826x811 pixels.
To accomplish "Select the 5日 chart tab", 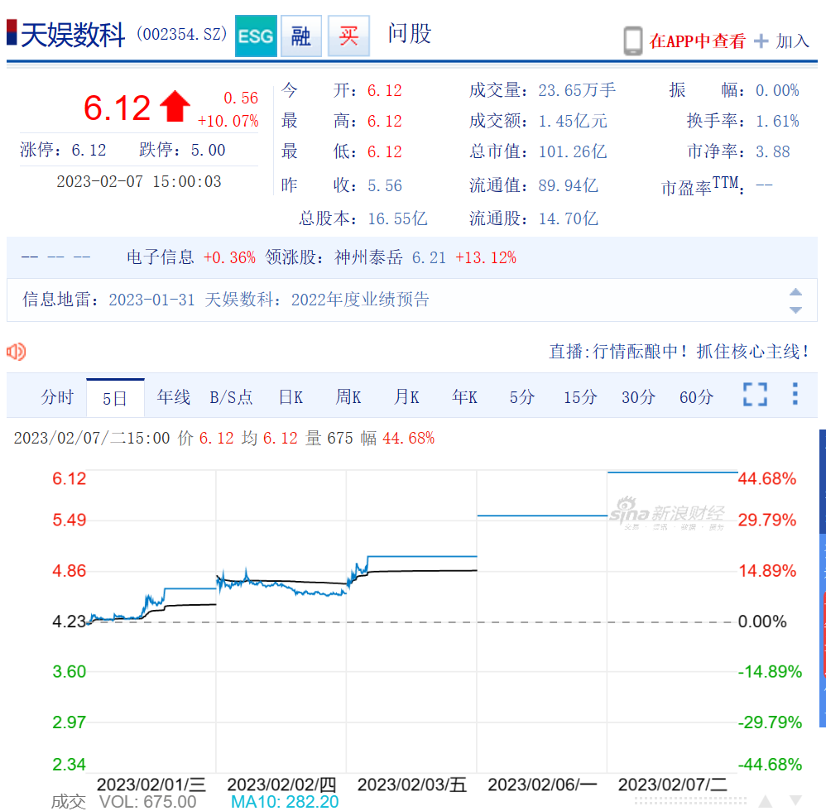I will (x=115, y=398).
